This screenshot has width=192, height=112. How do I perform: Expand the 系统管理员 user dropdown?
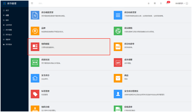180,3
